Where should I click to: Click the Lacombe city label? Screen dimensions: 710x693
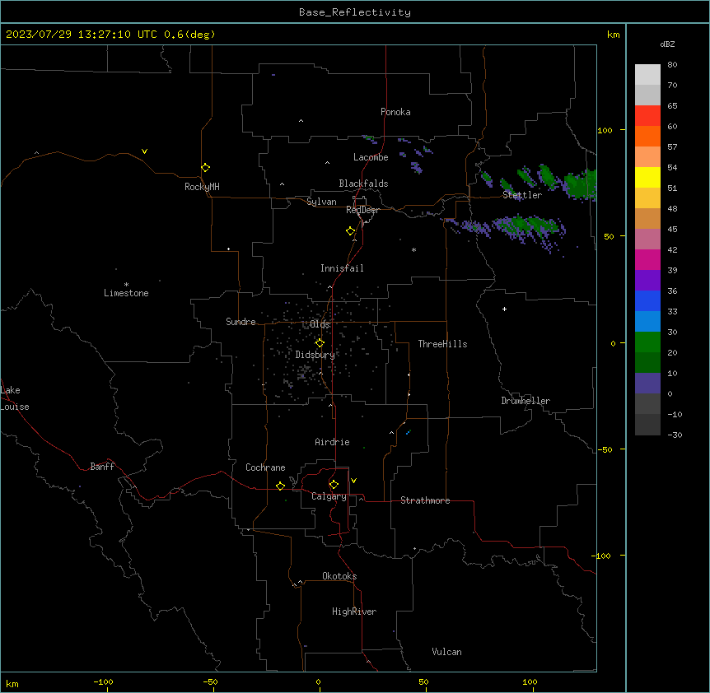(x=371, y=157)
